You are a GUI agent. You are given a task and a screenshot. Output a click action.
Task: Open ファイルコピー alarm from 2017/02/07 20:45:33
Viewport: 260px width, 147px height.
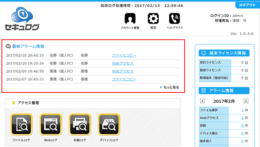[x=124, y=79]
